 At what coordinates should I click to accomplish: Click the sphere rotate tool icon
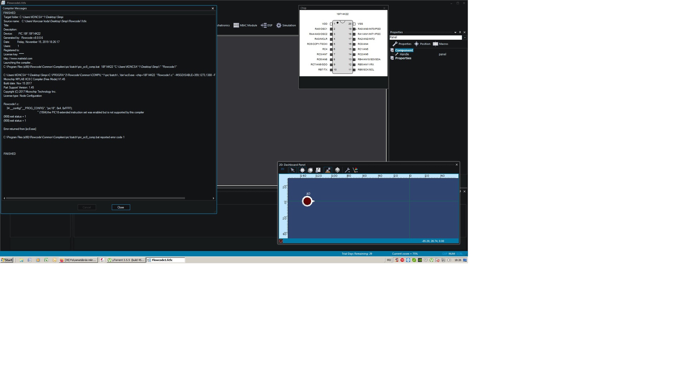click(310, 170)
